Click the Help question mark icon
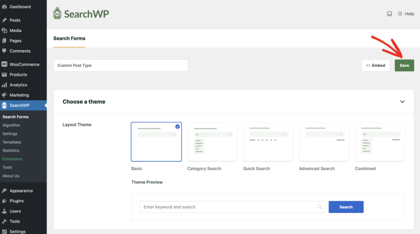The height and width of the screenshot is (234, 420). coord(400,13)
